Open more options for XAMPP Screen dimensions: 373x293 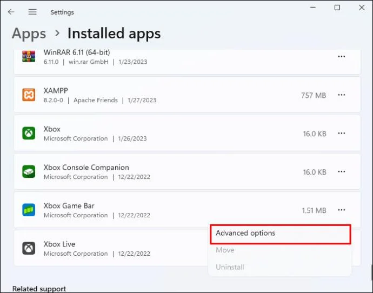click(342, 95)
